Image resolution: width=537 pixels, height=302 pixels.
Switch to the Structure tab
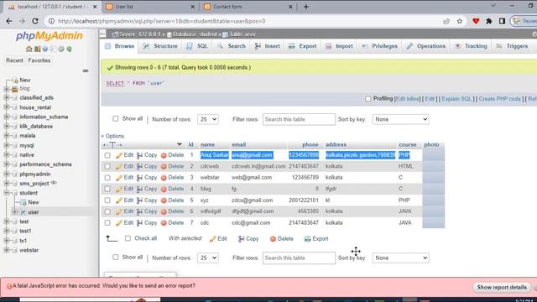click(x=160, y=46)
